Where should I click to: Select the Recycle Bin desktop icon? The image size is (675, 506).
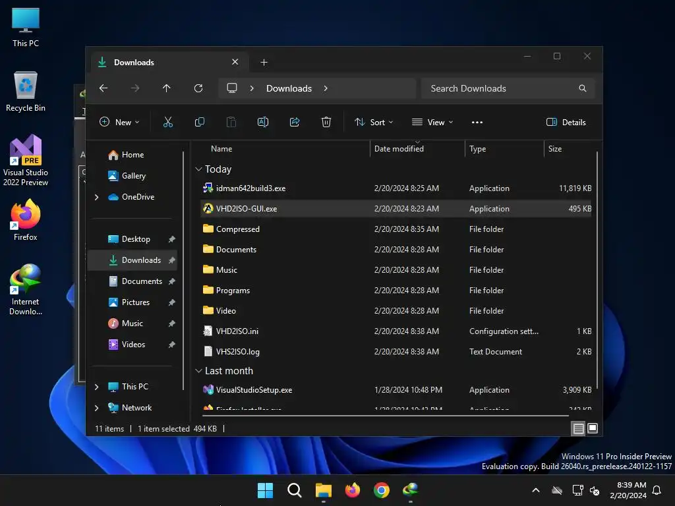click(x=26, y=92)
